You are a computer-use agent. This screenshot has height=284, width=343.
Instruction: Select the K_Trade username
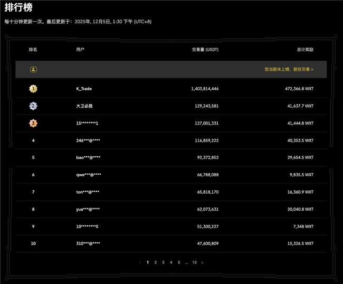(x=84, y=89)
